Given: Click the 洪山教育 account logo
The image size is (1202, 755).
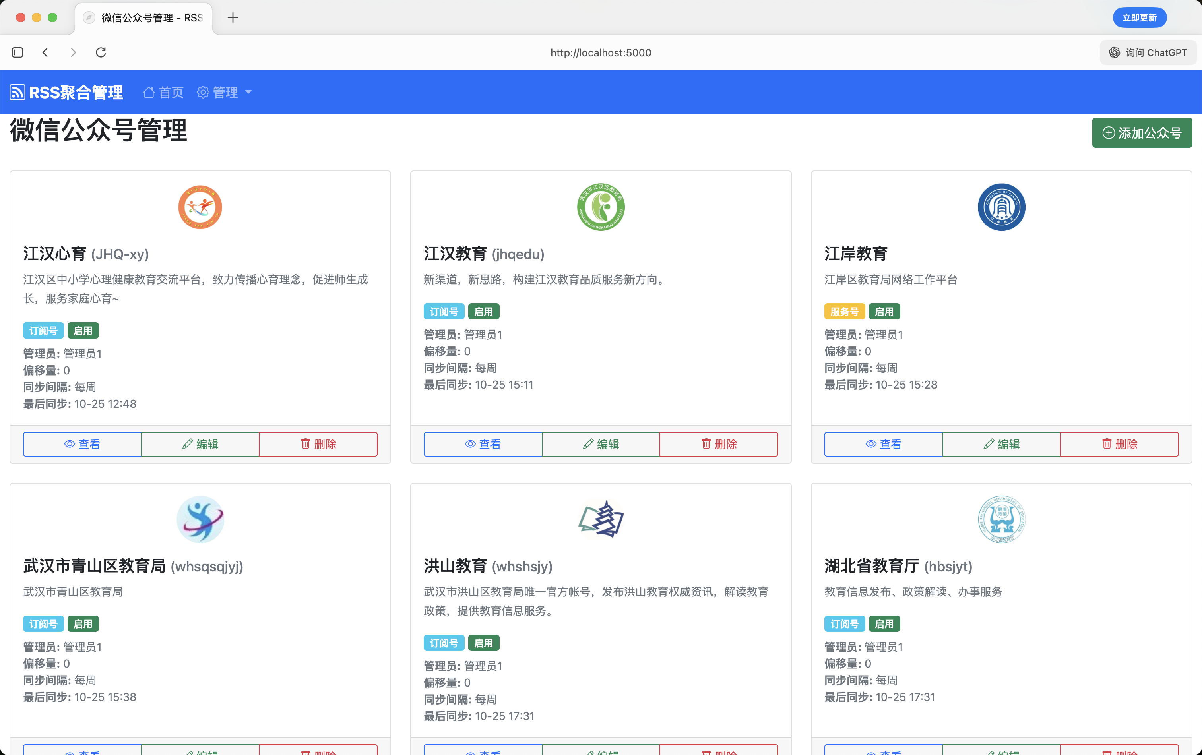Looking at the screenshot, I should point(601,519).
